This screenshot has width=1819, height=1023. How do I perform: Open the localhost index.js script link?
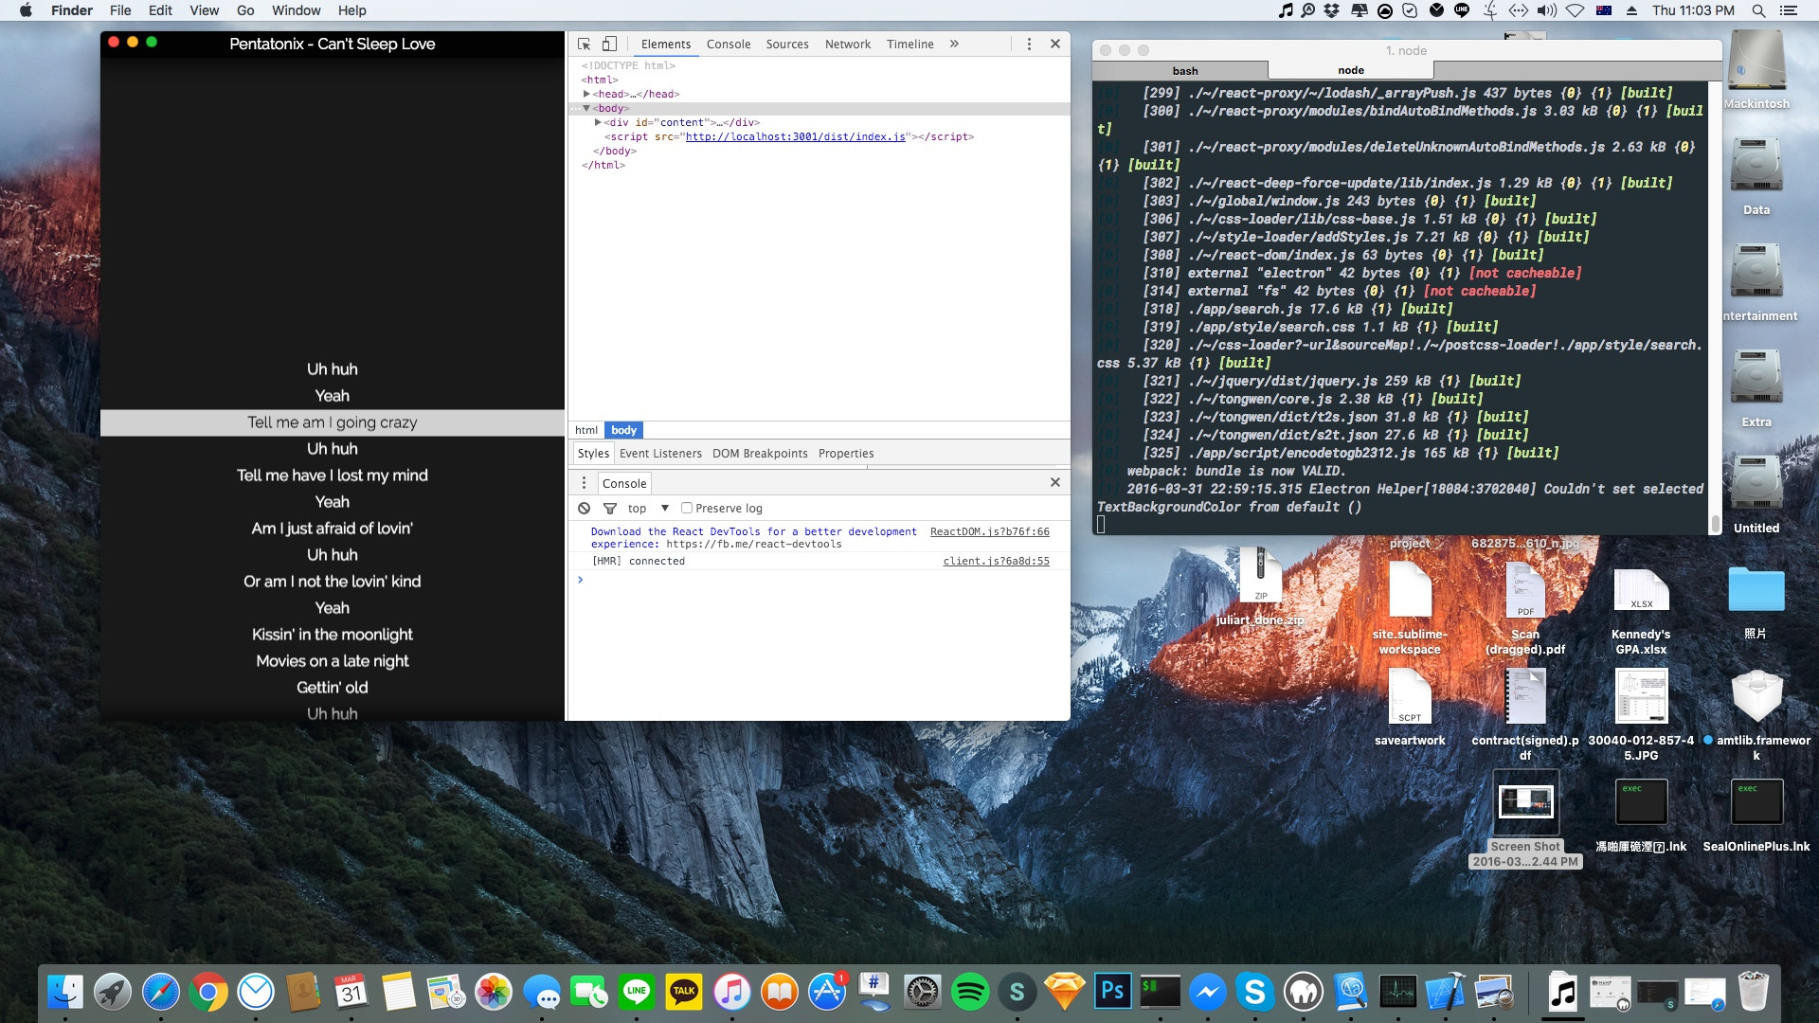795,136
